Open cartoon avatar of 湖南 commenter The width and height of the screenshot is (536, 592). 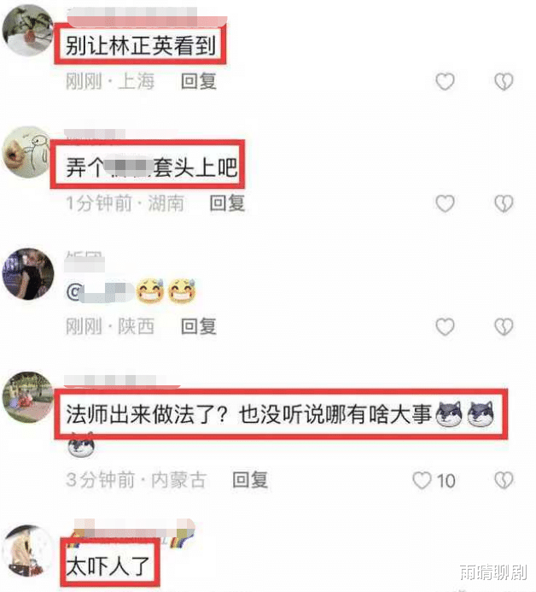(27, 152)
